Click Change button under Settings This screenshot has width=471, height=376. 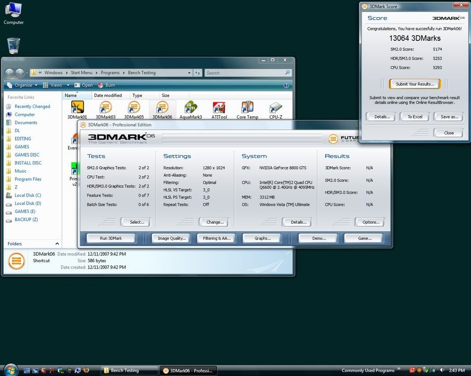214,222
